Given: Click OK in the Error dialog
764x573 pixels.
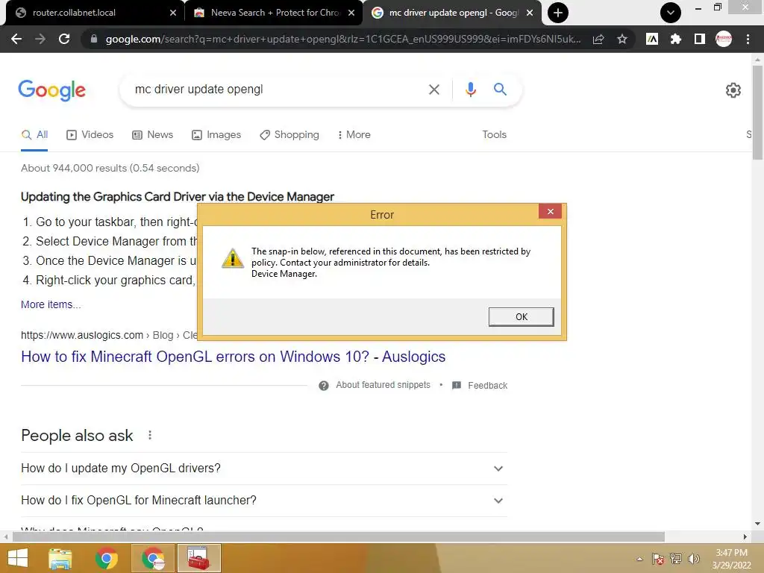Looking at the screenshot, I should coord(521,316).
